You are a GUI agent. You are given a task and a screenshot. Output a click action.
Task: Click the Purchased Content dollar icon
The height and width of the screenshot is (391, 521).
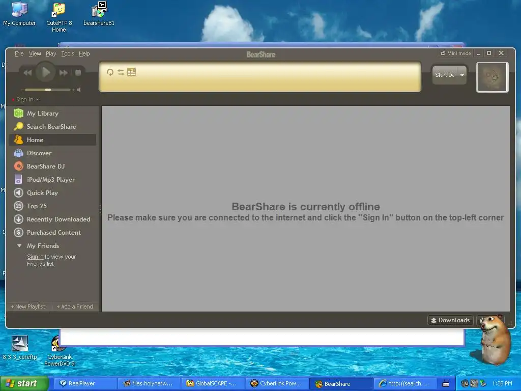[x=19, y=233]
